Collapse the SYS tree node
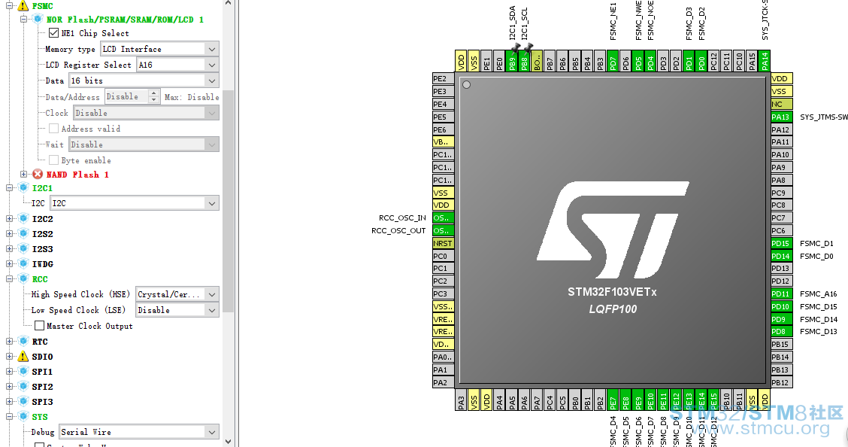 pos(9,417)
